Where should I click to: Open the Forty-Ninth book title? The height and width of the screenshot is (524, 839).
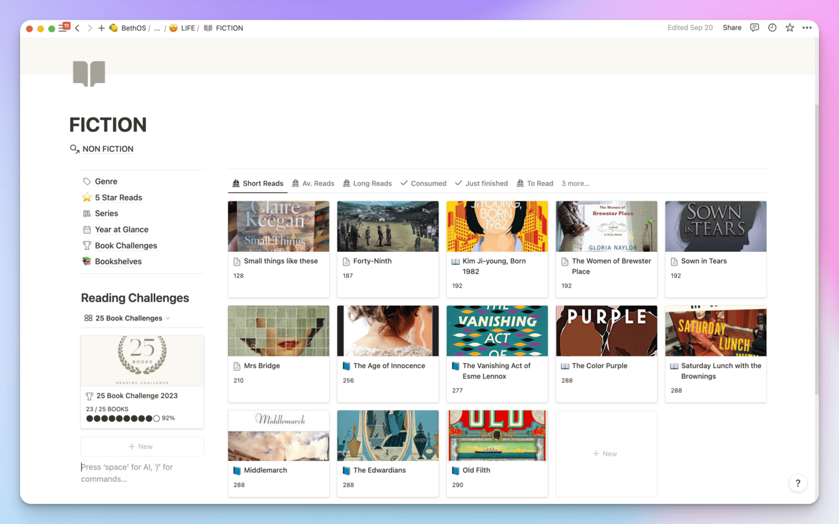click(372, 261)
